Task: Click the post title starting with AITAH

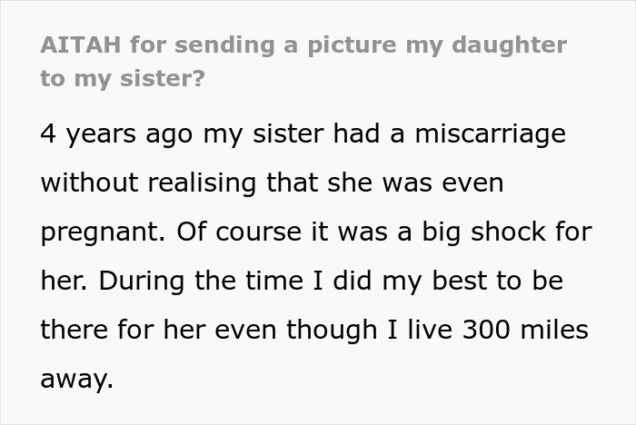Action: (303, 44)
